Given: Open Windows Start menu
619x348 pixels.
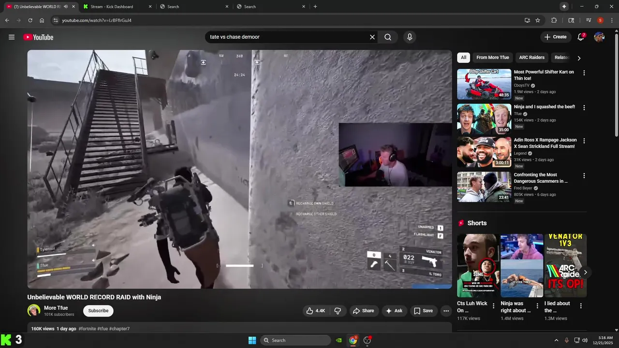Looking at the screenshot, I should (252, 340).
